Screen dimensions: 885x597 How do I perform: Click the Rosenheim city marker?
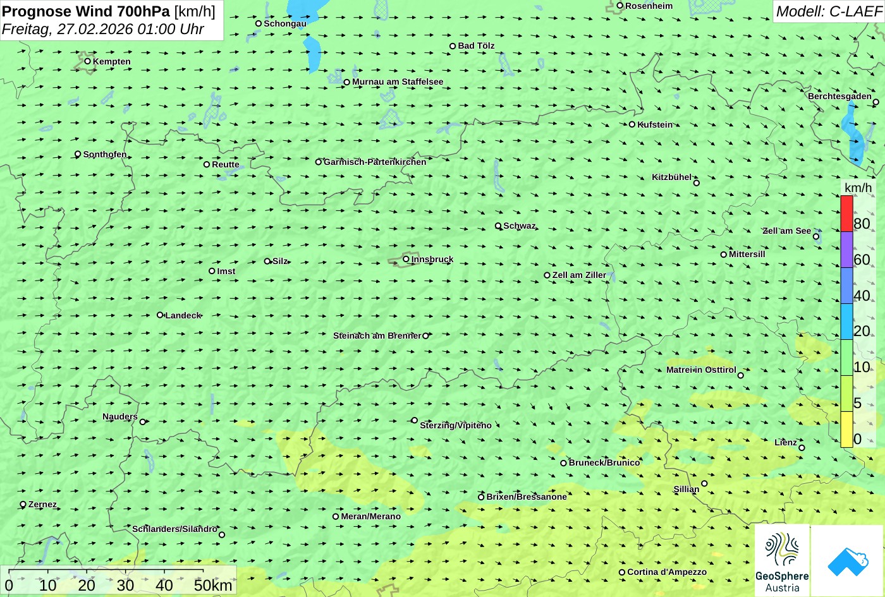(x=619, y=6)
